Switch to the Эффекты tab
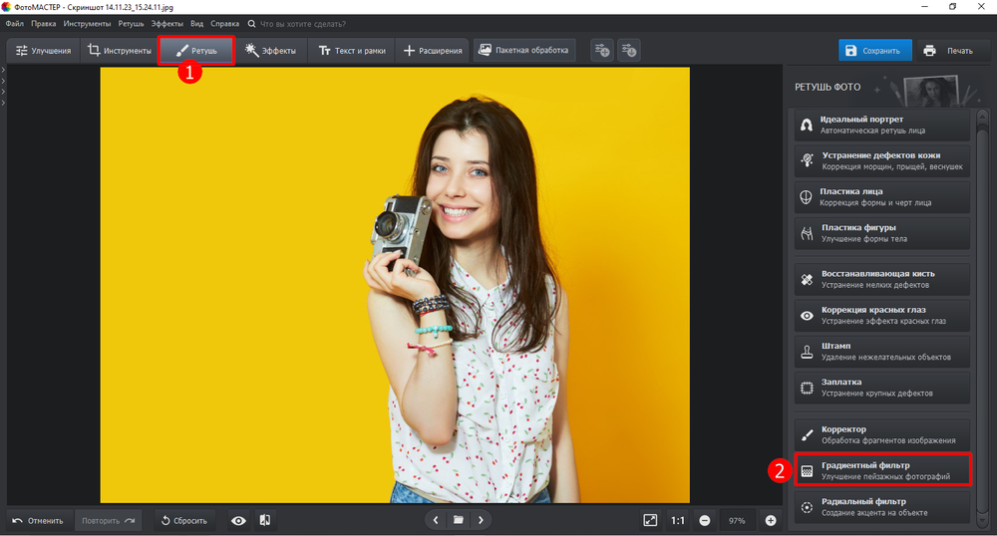 point(270,51)
